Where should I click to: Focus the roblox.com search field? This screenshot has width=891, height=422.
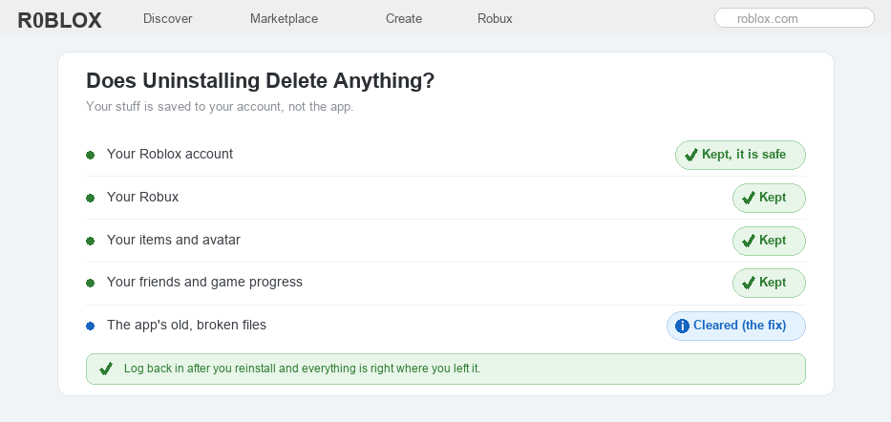(794, 18)
